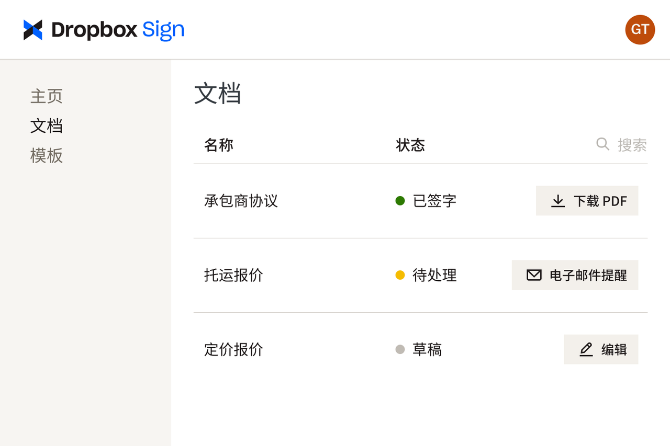
Task: Open the 模板 section
Action: pyautogui.click(x=47, y=156)
